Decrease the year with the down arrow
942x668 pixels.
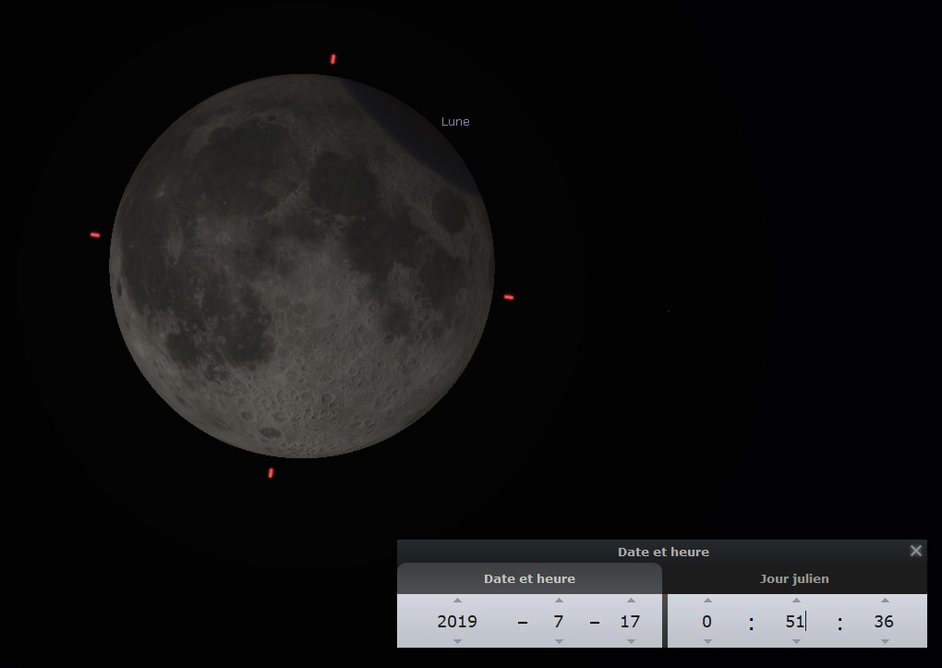point(457,641)
